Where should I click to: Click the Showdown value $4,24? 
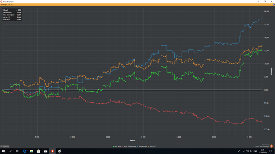point(19,13)
